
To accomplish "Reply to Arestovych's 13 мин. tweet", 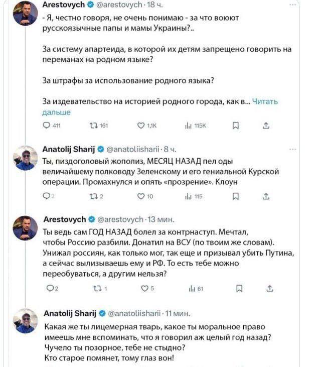I will click(48, 289).
